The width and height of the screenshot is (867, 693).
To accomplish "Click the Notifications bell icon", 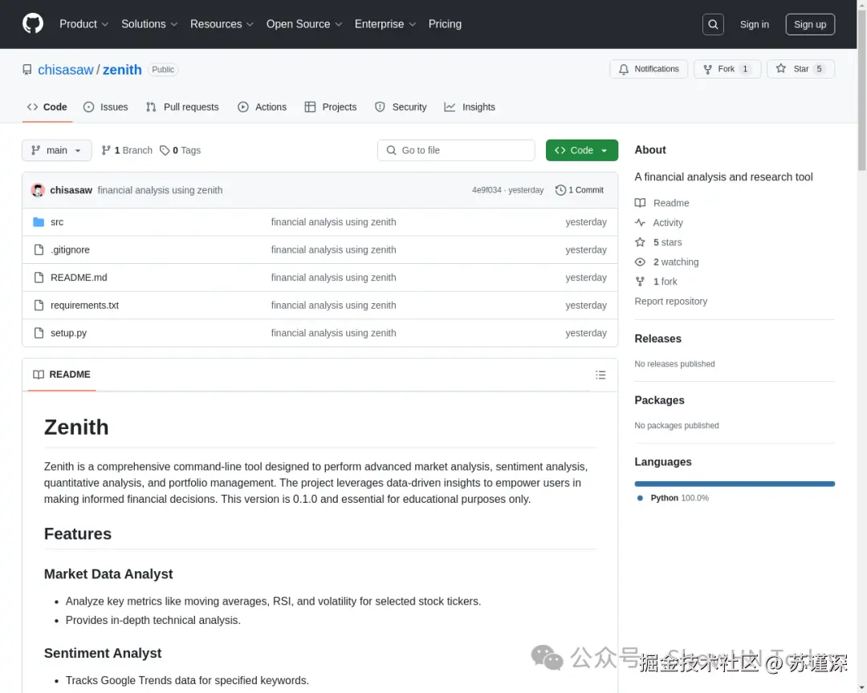I will (624, 69).
